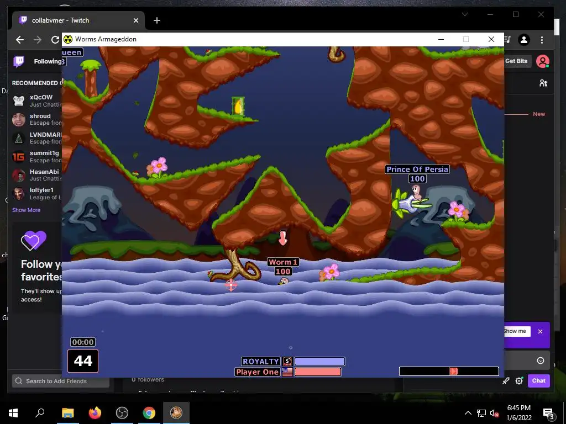Launch Firefox from taskbar
This screenshot has width=566, height=424.
pos(95,413)
